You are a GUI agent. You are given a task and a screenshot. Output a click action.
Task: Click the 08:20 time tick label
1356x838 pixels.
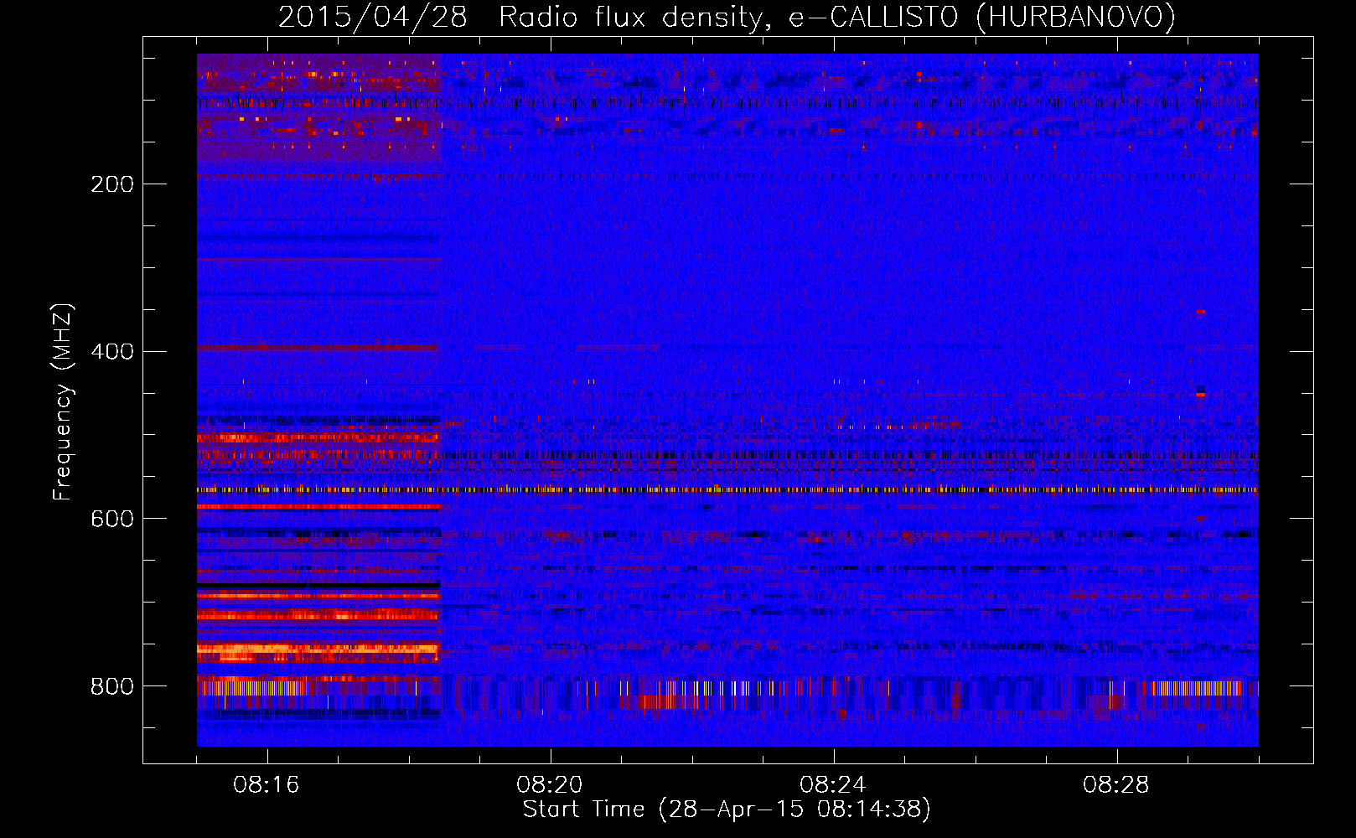click(x=550, y=785)
